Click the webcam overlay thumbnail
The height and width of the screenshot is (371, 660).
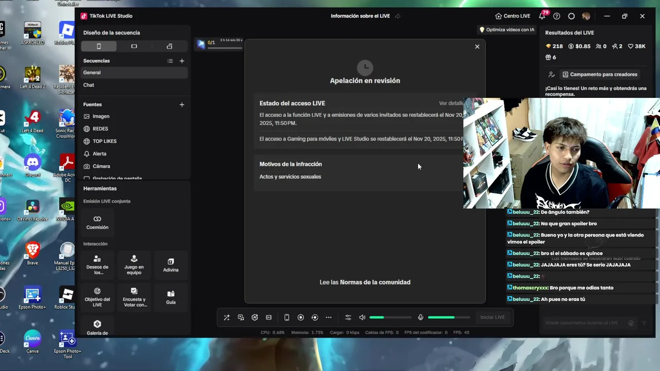[x=562, y=153]
